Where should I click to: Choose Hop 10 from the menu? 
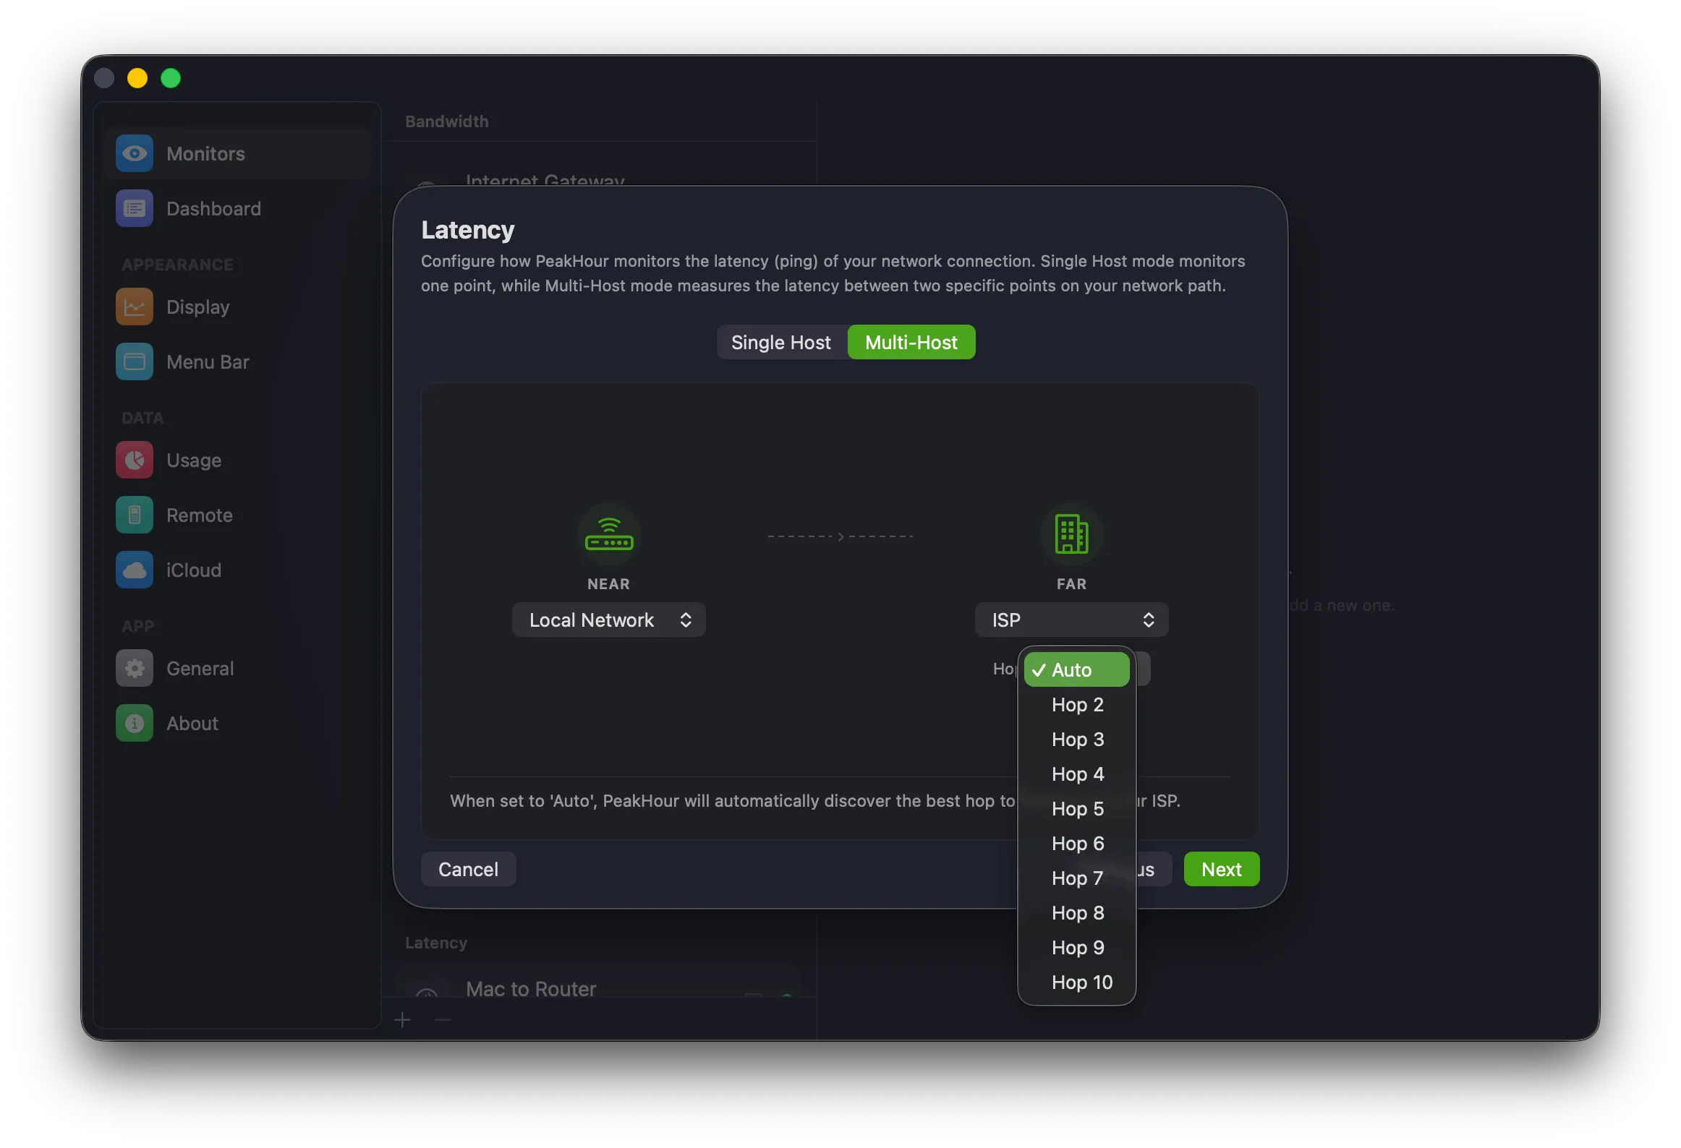point(1076,982)
